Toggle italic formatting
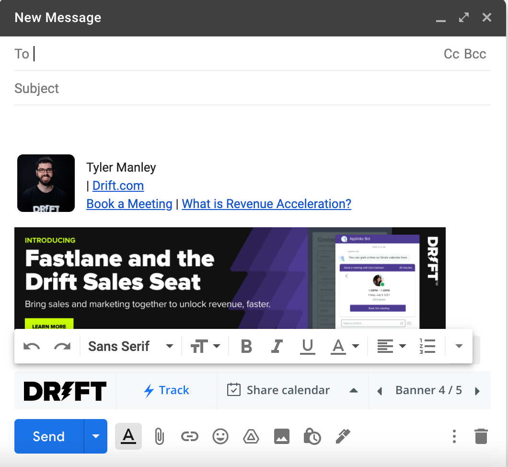Viewport: 508px width, 467px height. 277,347
